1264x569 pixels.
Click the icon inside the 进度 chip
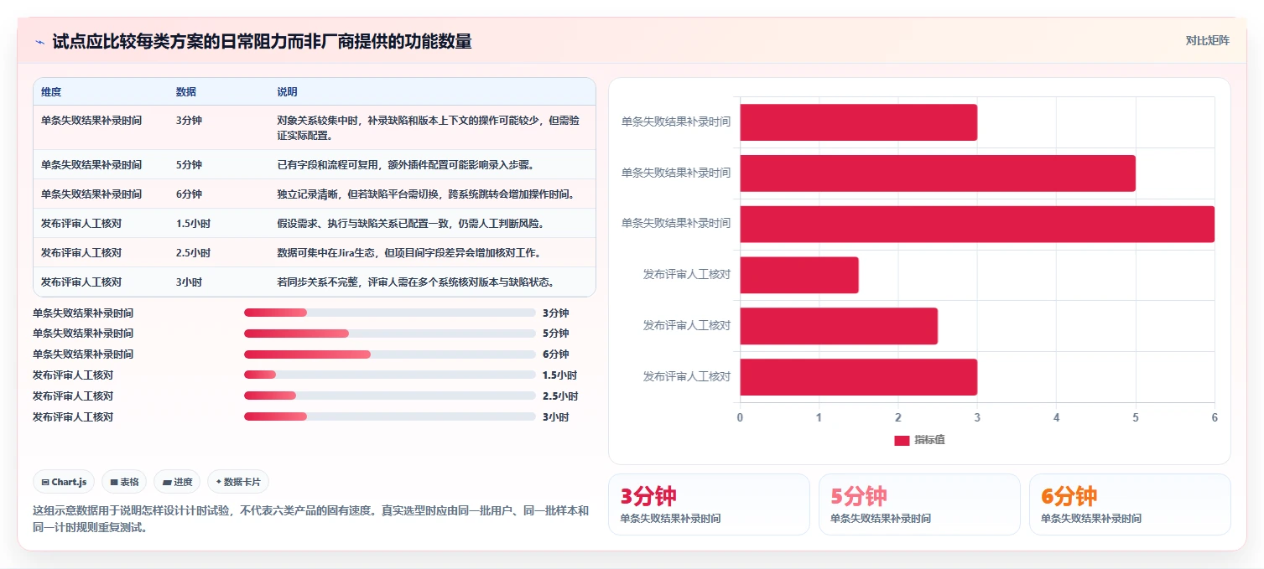click(x=167, y=483)
